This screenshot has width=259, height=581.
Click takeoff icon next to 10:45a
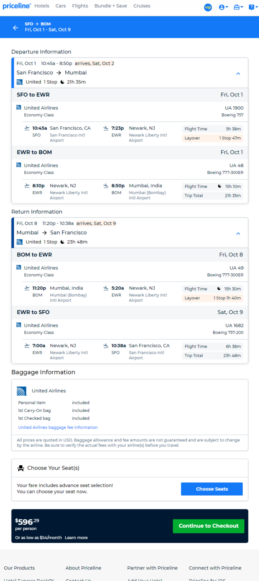point(27,128)
